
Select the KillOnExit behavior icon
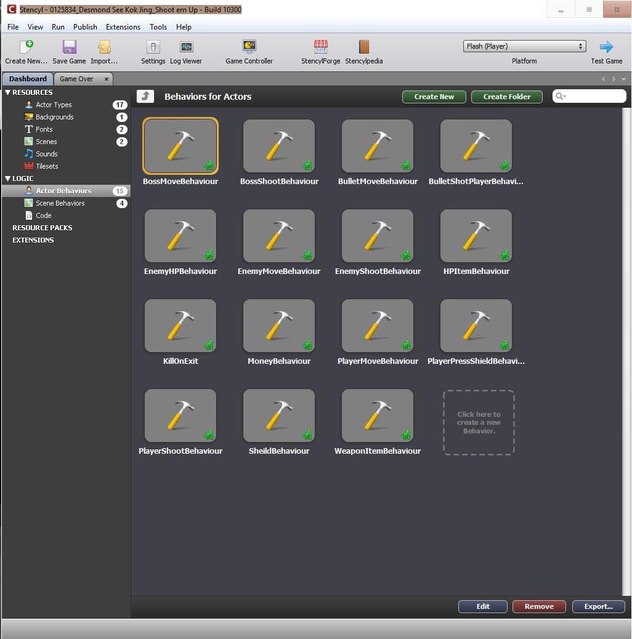coord(180,326)
